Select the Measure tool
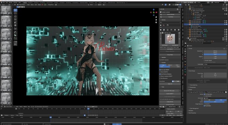Image resolution: width=228 pixels, height=125 pixels. click(15, 35)
